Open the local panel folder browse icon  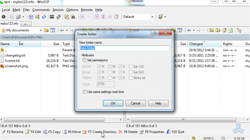pyautogui.click(x=46, y=30)
